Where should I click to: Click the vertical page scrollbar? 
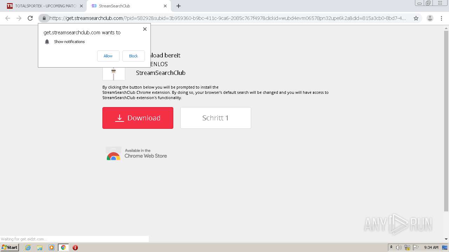[446, 121]
